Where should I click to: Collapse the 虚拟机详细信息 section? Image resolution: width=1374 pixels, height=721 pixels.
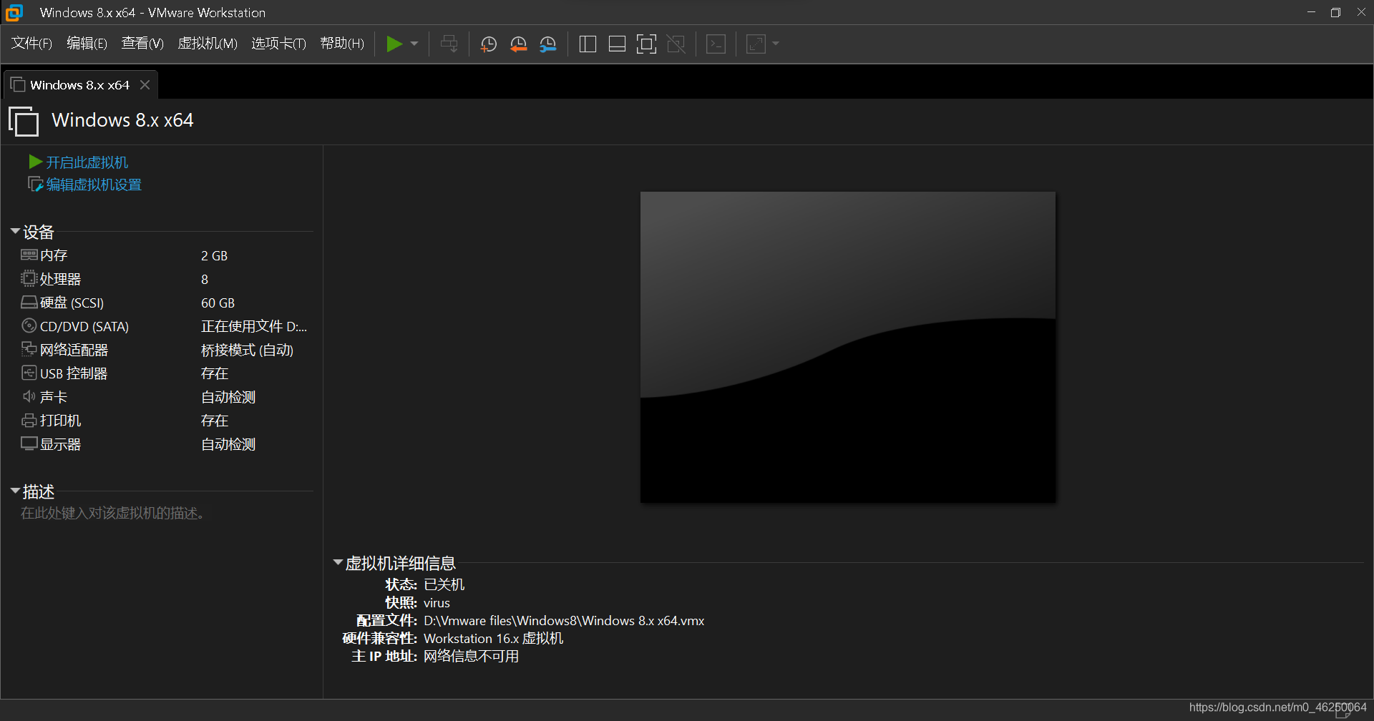338,563
